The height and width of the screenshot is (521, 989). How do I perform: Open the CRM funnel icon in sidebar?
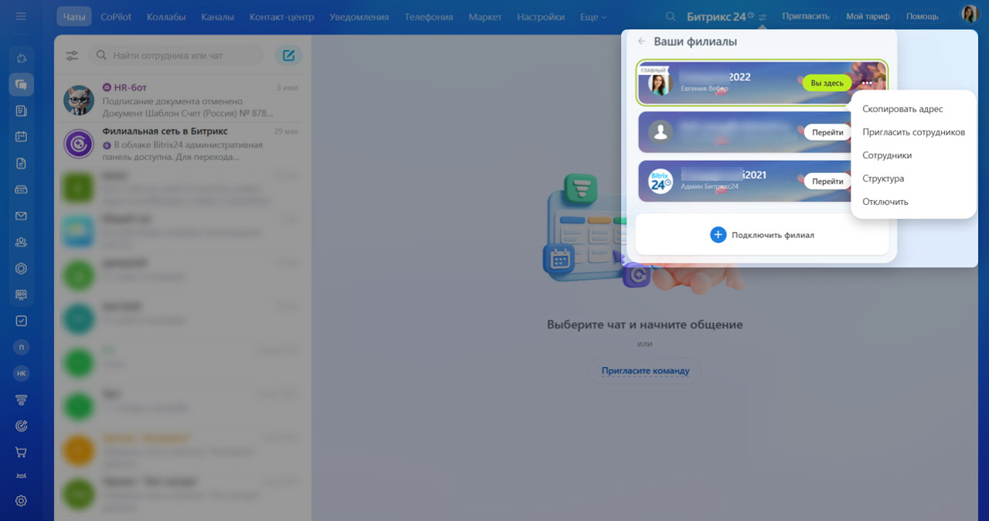(x=21, y=400)
